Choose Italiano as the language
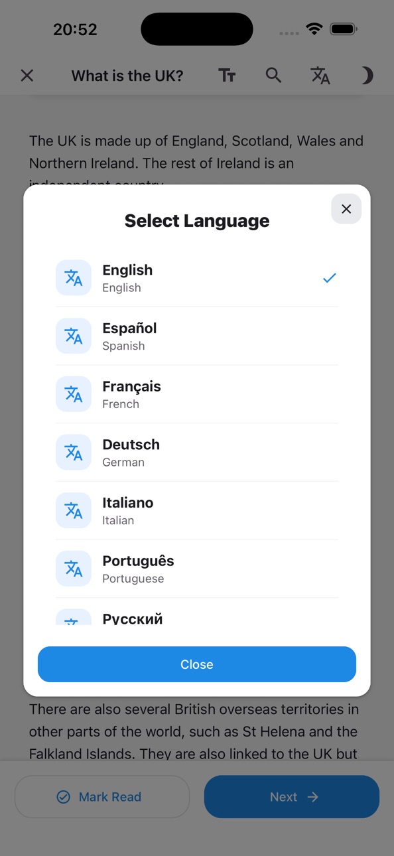This screenshot has width=394, height=856. (x=197, y=510)
